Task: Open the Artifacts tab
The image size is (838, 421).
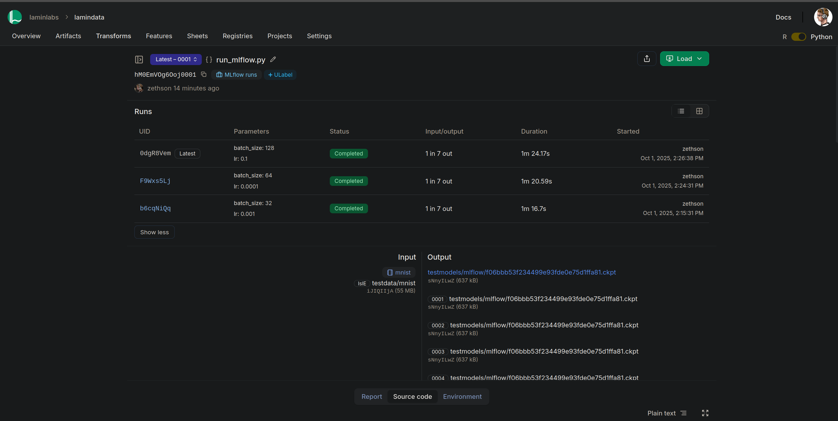Action: click(x=68, y=36)
